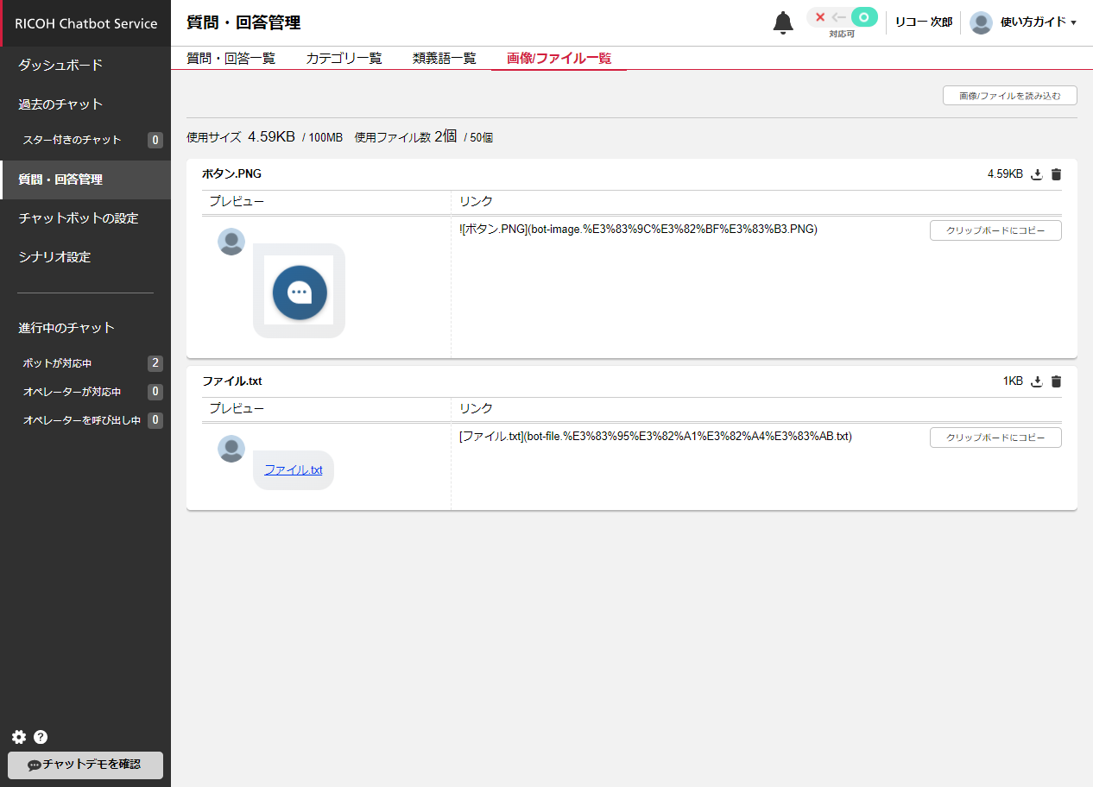
Task: Toggle the 対応可 availability switch
Action: [842, 17]
